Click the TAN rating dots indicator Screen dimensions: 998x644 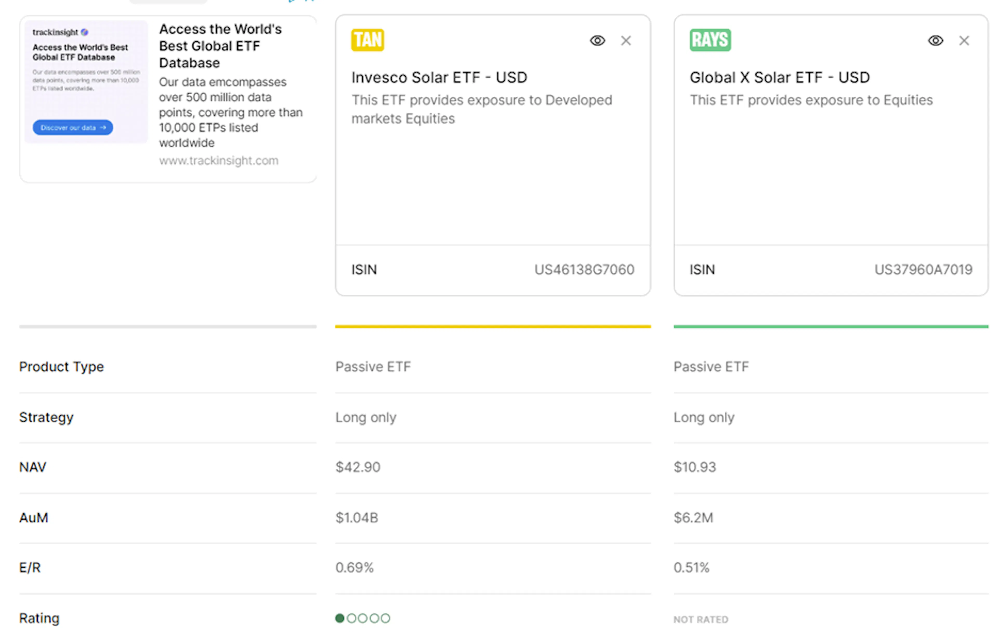point(363,618)
